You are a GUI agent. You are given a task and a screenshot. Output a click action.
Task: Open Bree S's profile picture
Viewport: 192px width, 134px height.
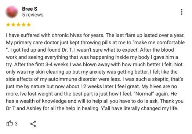tap(12, 12)
